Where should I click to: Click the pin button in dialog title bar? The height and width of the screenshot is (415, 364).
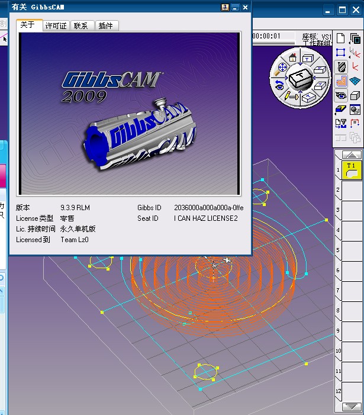click(x=225, y=8)
